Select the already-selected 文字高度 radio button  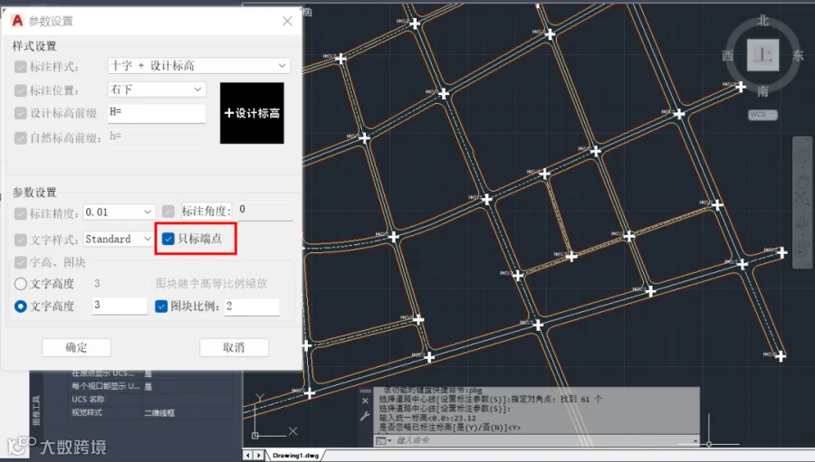[20, 306]
